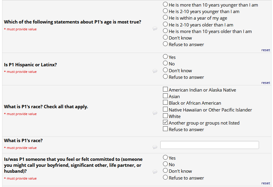Select No for committed partner question
This screenshot has height=187, width=273.
[x=165, y=164]
